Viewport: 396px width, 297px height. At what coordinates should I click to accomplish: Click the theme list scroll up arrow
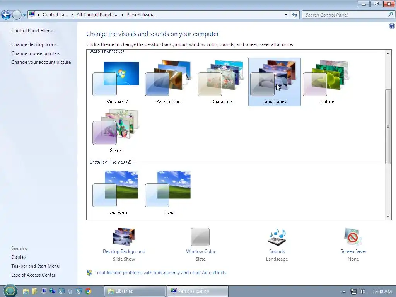pyautogui.click(x=388, y=53)
